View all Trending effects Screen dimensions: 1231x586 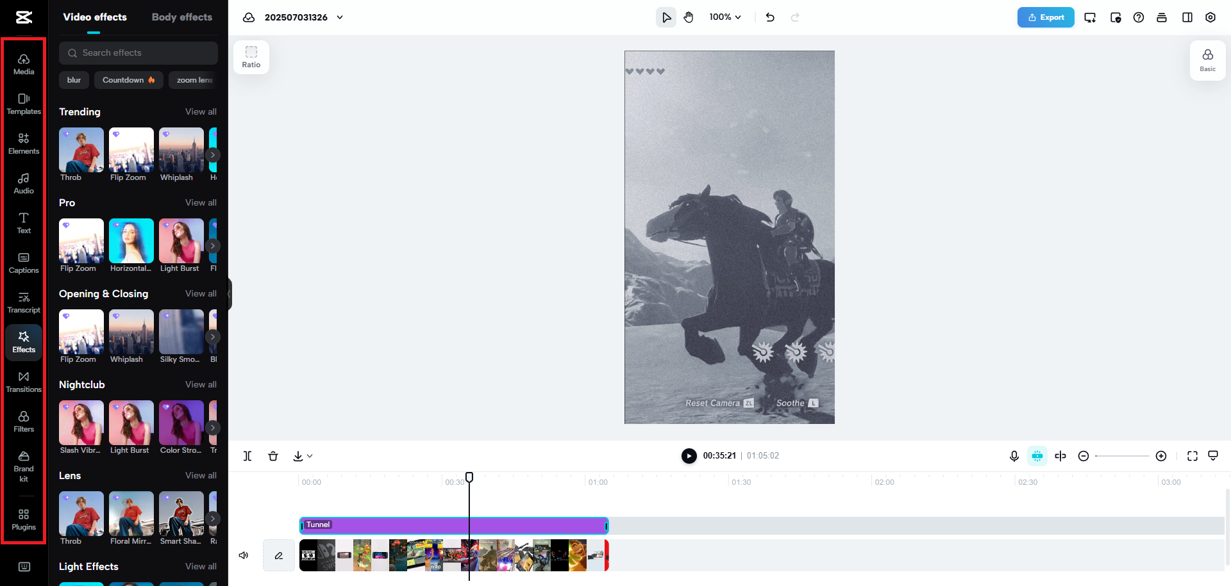(201, 111)
